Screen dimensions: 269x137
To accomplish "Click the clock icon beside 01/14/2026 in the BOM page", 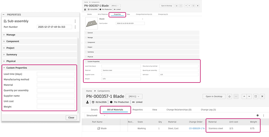I will (x=93, y=102).
